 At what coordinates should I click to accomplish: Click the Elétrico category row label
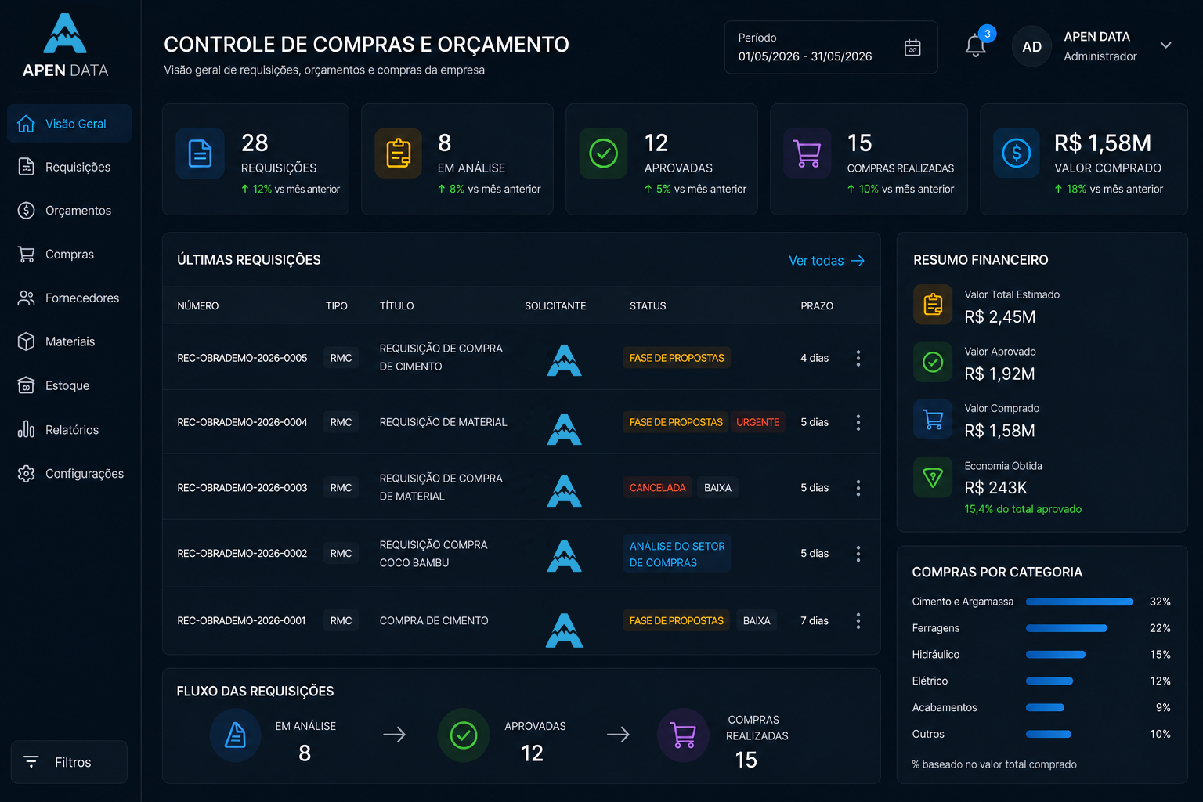[x=930, y=681]
